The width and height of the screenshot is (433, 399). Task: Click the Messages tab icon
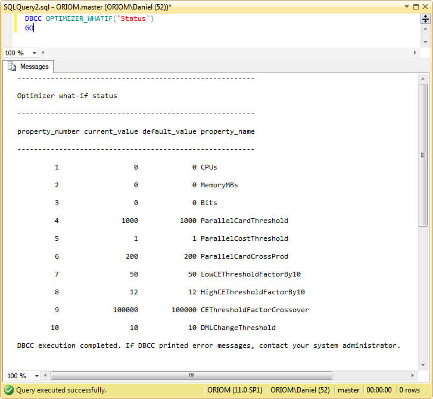click(x=11, y=67)
